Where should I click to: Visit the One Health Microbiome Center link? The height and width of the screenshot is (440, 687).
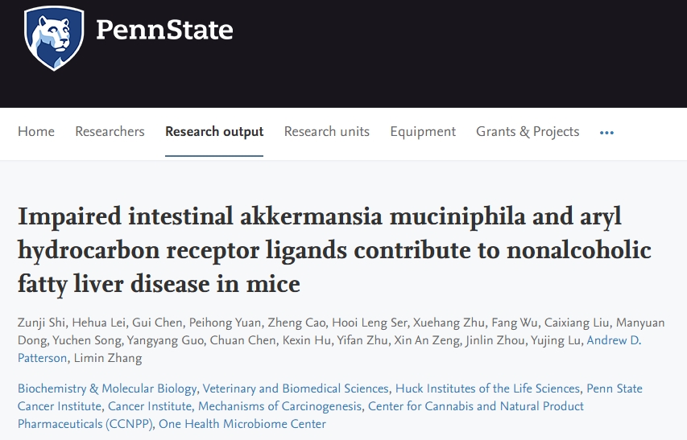pos(244,424)
